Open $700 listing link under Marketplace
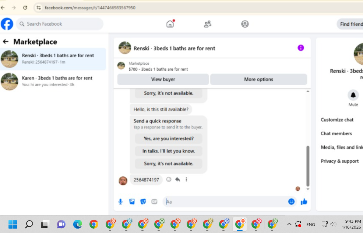 [158, 69]
